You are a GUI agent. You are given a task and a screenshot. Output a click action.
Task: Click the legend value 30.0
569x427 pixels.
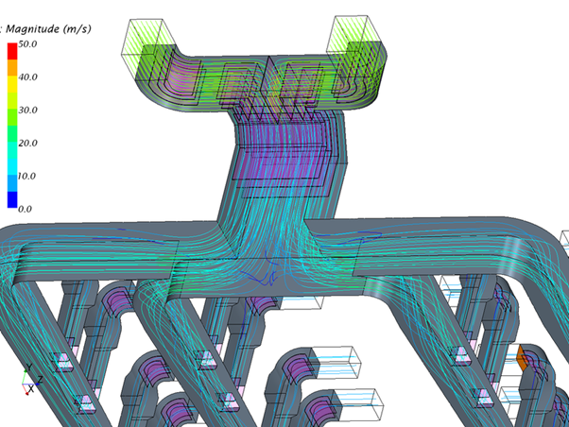(x=28, y=110)
